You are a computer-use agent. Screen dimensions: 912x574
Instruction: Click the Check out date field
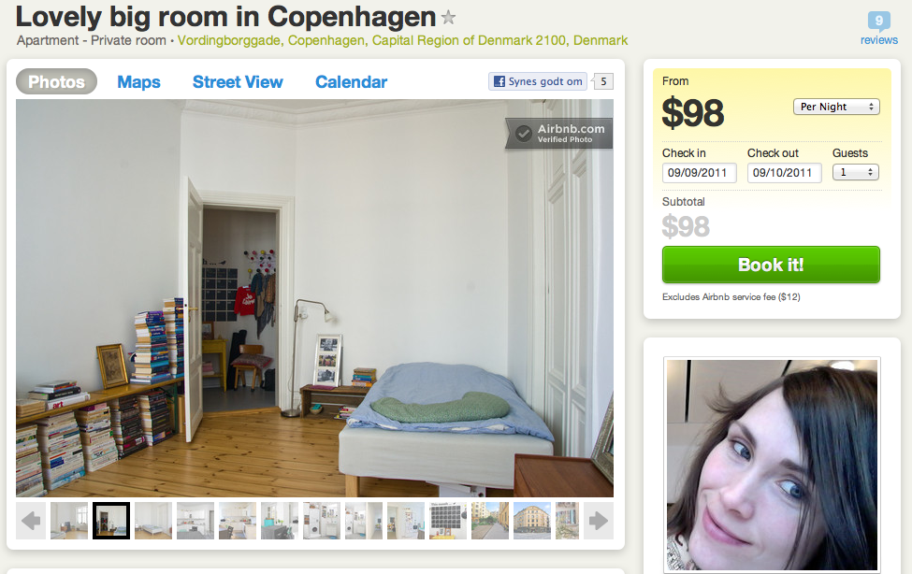[784, 173]
